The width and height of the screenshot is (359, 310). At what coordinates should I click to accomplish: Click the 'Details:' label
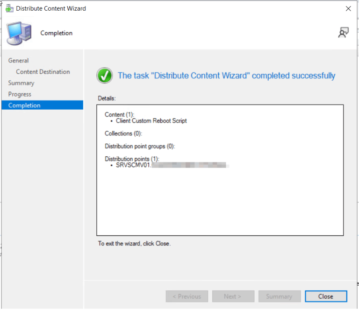107,99
